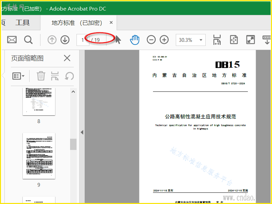The image size is (272, 204).
Task: Close the 页面缩略图 panel
Action: coord(67,58)
